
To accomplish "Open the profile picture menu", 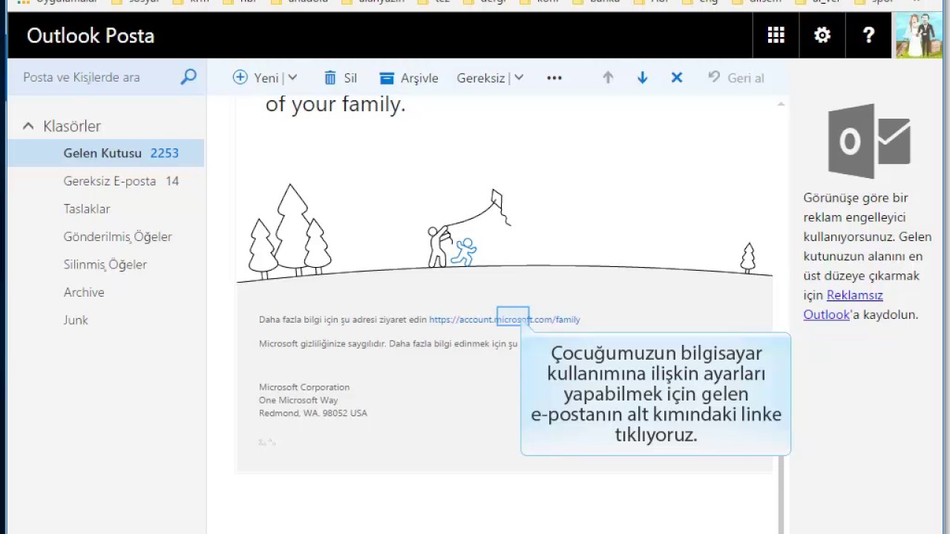I will pyautogui.click(x=919, y=36).
